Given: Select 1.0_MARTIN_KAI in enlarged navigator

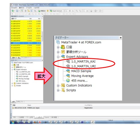Looking at the screenshot, I should click(83, 61).
